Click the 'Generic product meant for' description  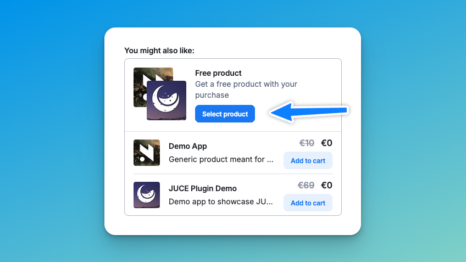tap(221, 160)
